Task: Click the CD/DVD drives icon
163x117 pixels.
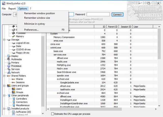Action: click(13, 50)
